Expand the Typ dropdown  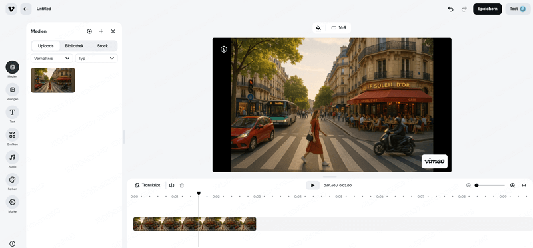pyautogui.click(x=96, y=59)
